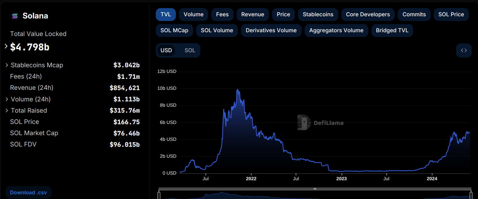Download the .csv data file

click(x=28, y=192)
